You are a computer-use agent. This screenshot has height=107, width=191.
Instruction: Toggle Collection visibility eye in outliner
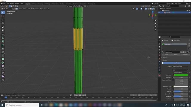coord(189,11)
